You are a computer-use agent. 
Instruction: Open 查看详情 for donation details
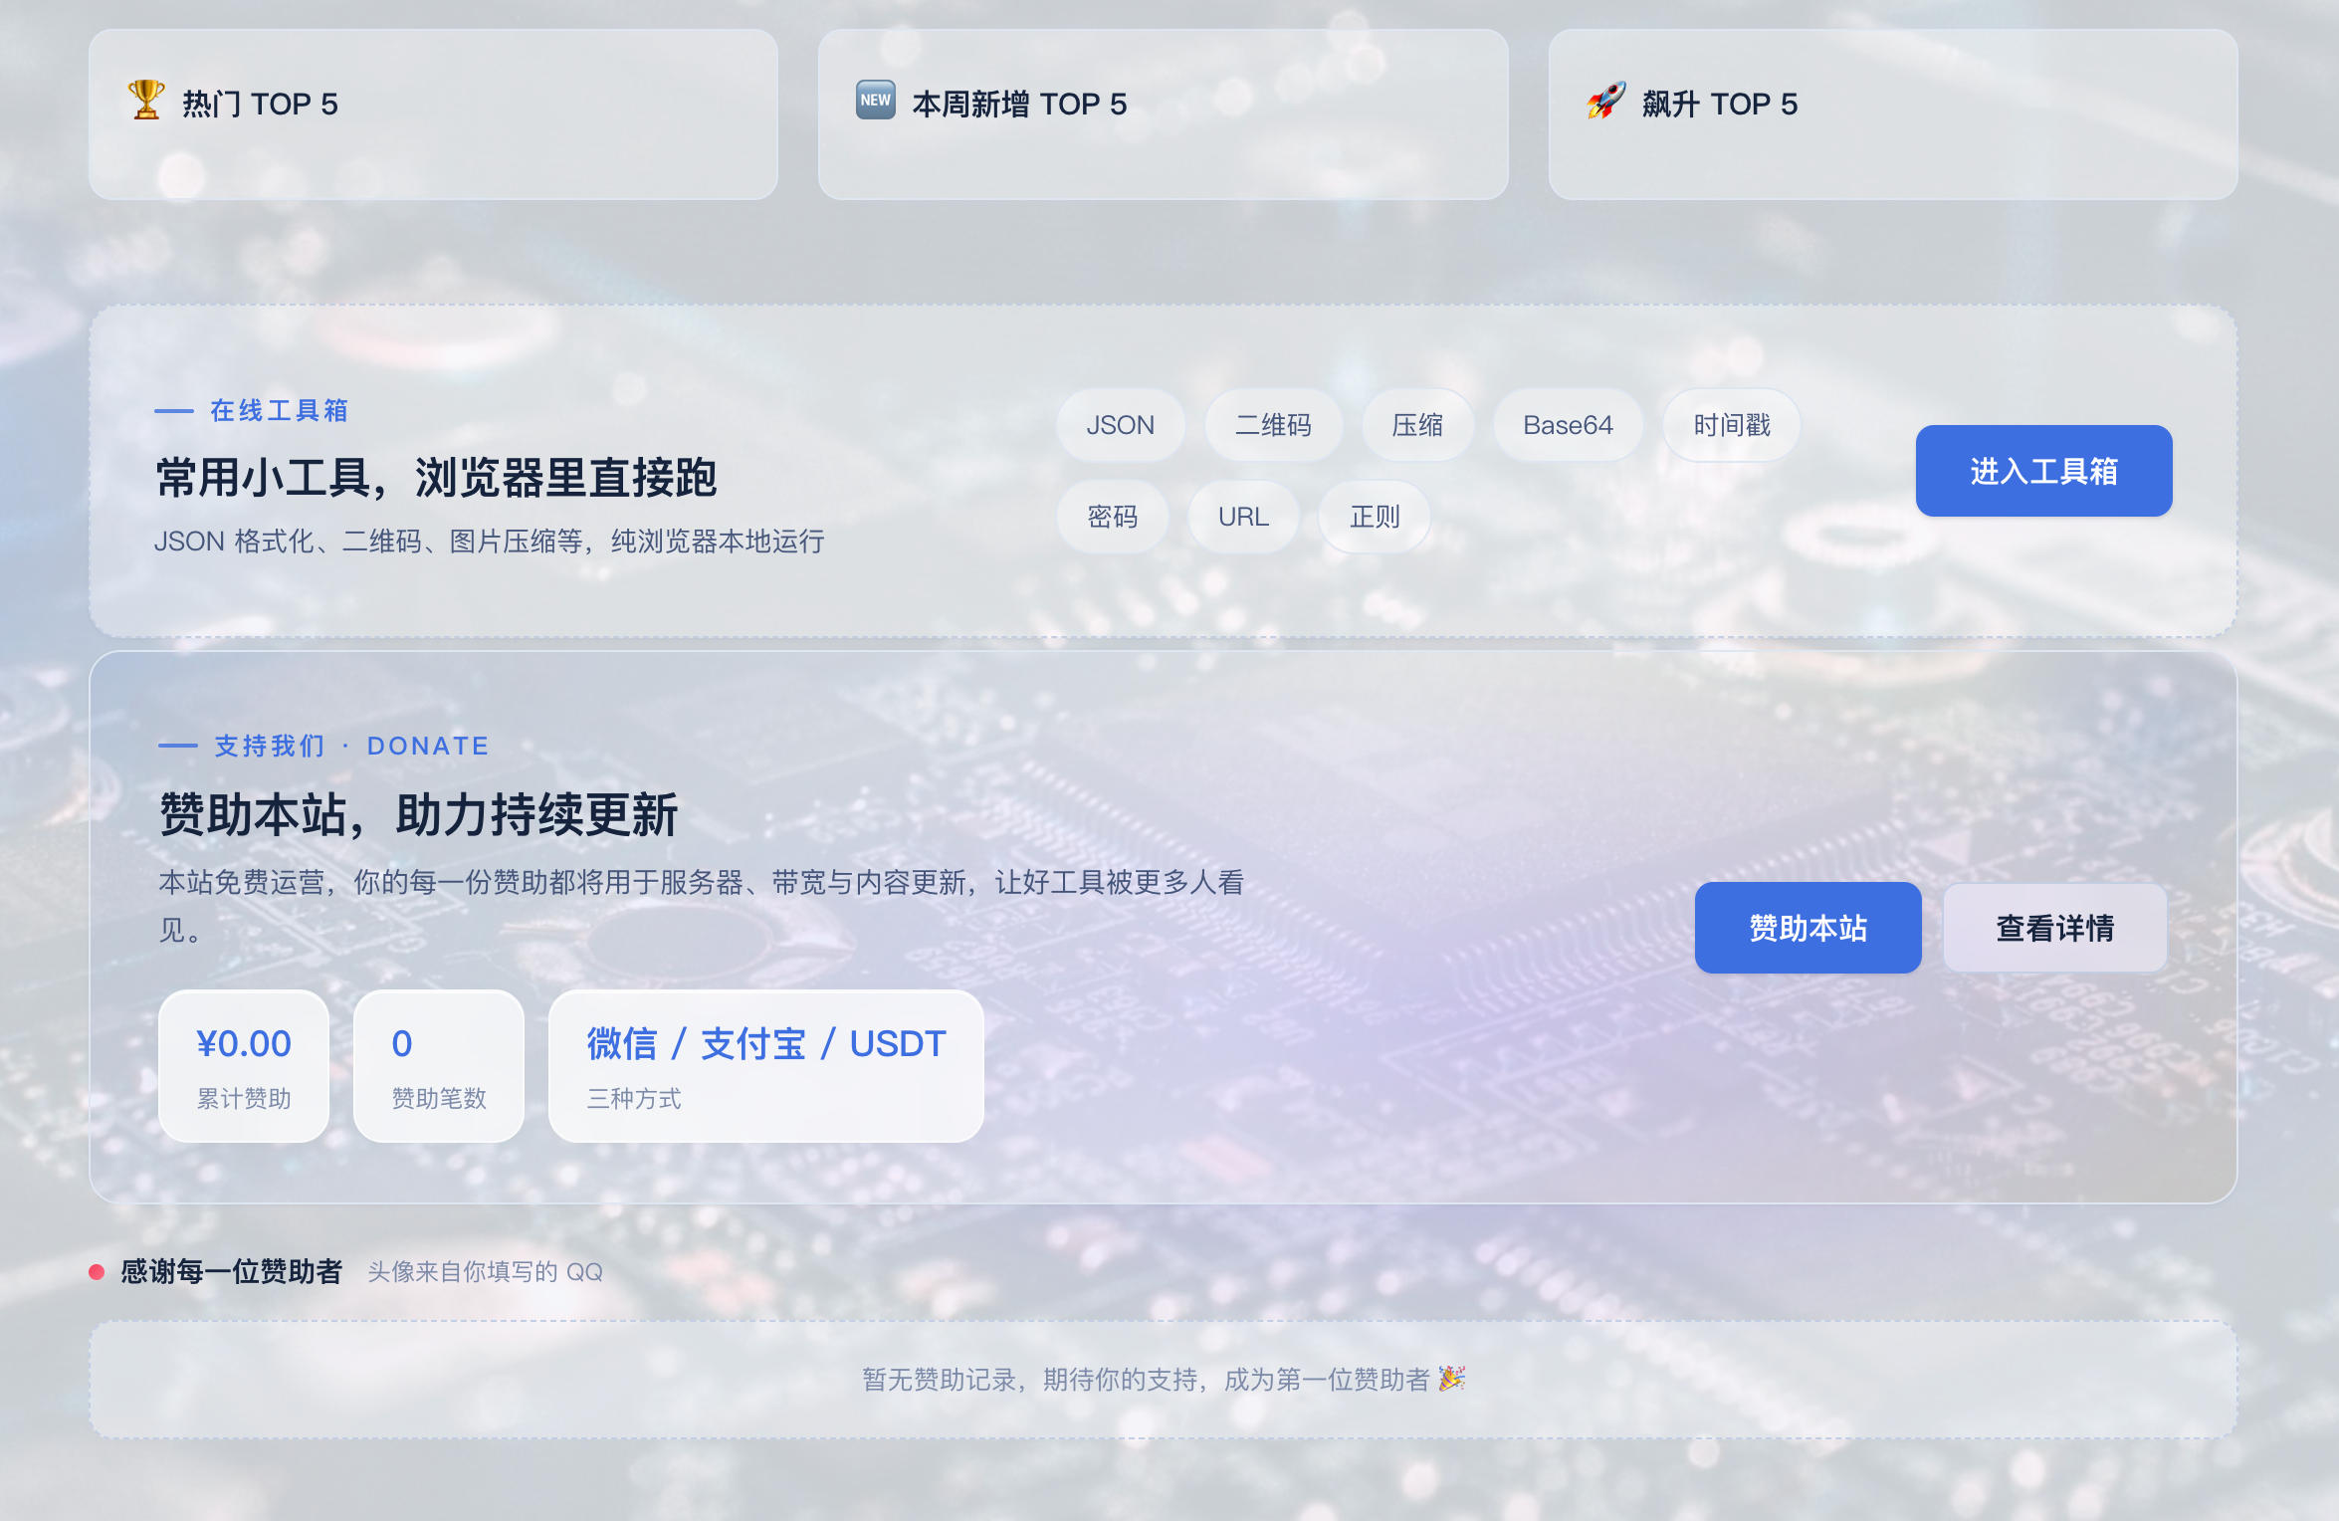click(x=2054, y=928)
